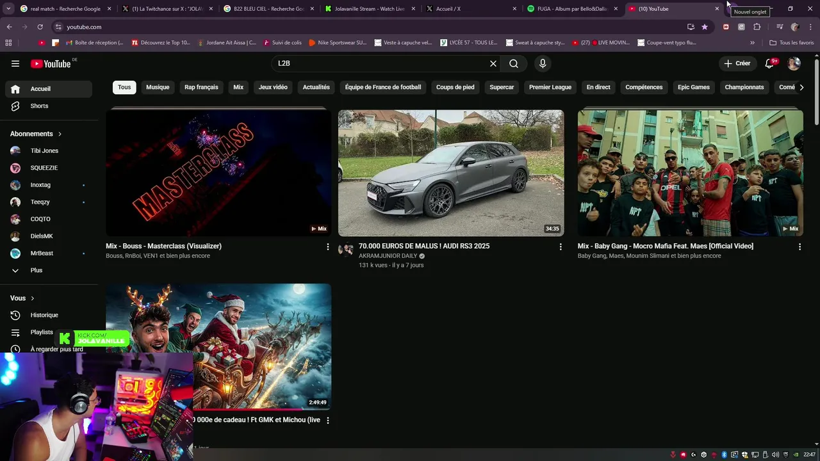This screenshot has height=461, width=820.
Task: Click install app icon in address bar
Action: point(691,27)
